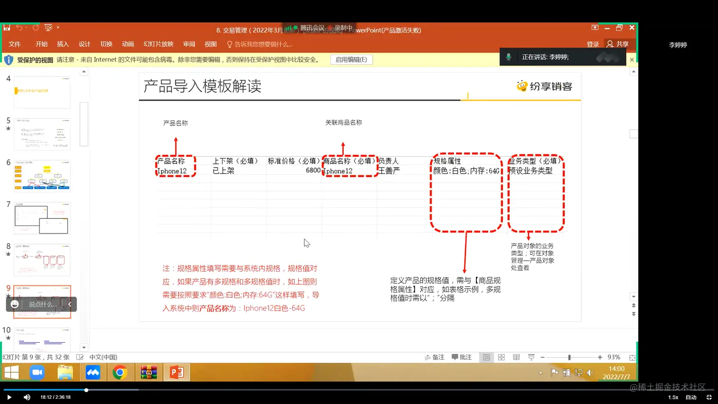Mute the video player volume

pos(27,397)
